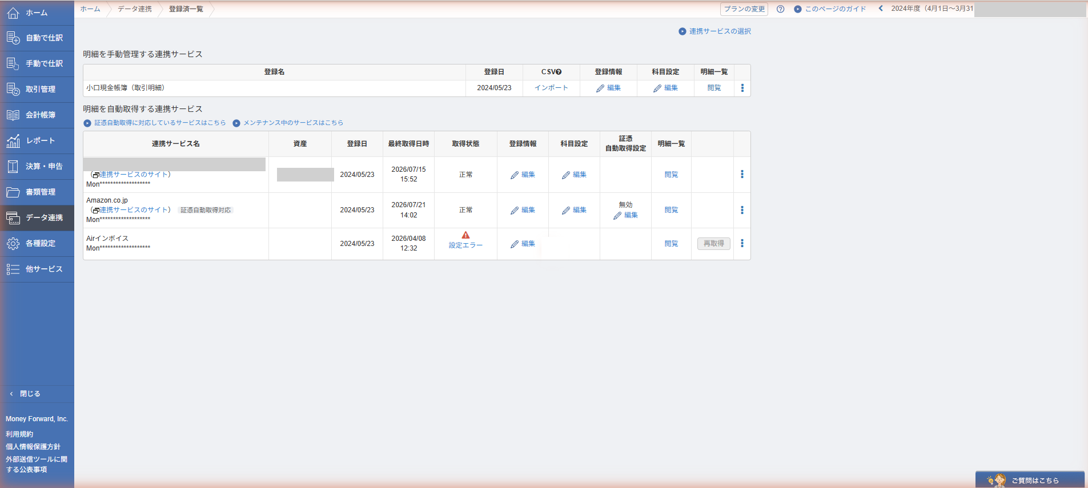Click 閲覧 for 小口現金帳簿
The image size is (1088, 488).
point(714,88)
